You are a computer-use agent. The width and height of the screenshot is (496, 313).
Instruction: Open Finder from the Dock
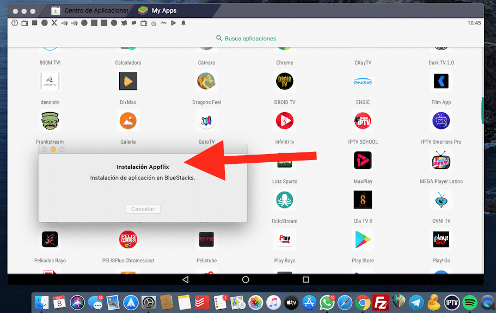[41, 303]
